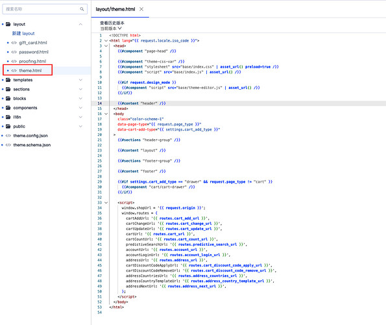Image resolution: width=386 pixels, height=325 pixels.
Task: Close the layout/theme.html tab
Action: pyautogui.click(x=141, y=9)
